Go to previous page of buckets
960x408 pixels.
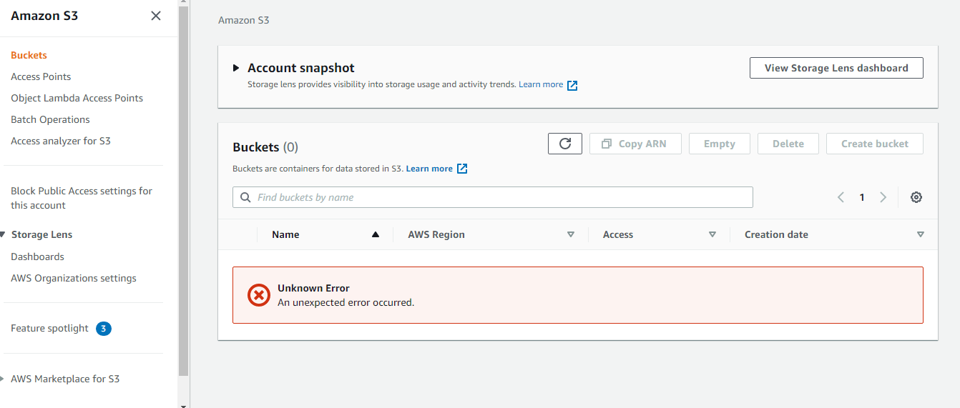pyautogui.click(x=841, y=197)
